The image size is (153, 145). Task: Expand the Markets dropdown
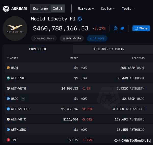tap(86, 9)
